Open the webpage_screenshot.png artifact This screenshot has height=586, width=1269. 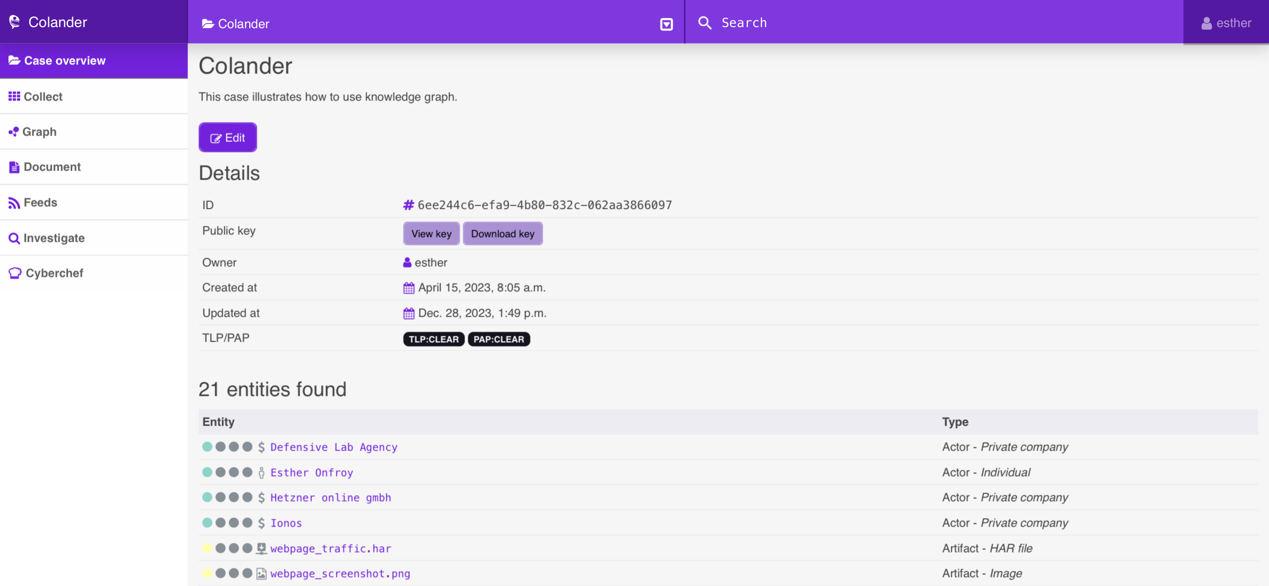[x=340, y=573]
